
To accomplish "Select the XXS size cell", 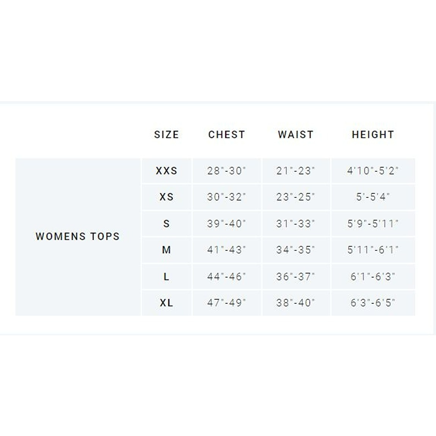I will (x=166, y=171).
